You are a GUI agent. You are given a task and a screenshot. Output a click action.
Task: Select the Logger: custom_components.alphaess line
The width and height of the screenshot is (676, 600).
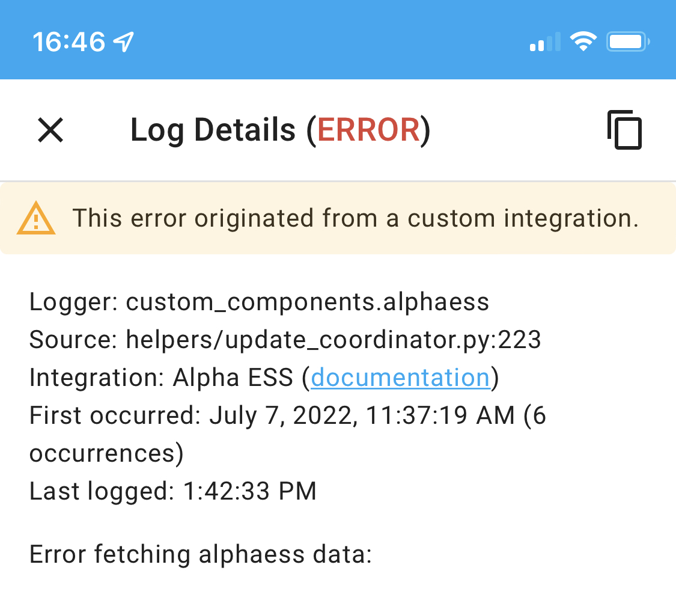click(x=258, y=302)
